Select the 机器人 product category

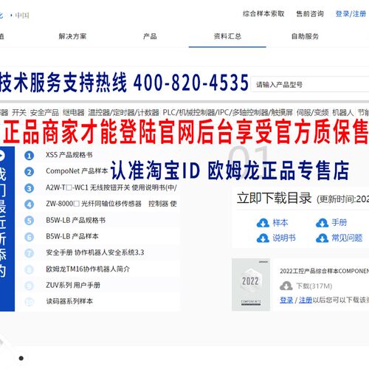[343, 113]
